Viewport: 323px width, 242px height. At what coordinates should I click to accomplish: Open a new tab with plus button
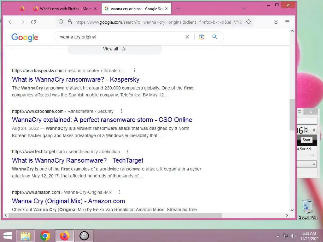pos(178,9)
